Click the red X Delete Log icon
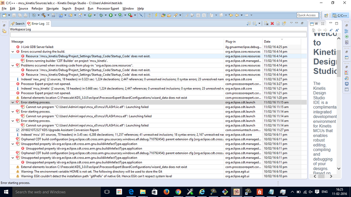This screenshot has width=351, height=197. pyautogui.click(x=272, y=23)
